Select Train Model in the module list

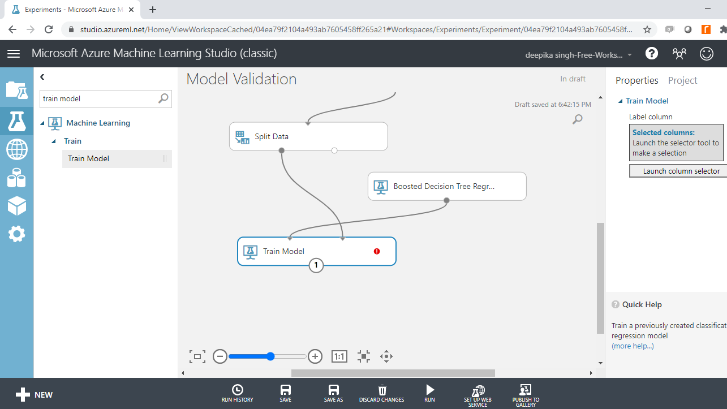[x=117, y=158]
